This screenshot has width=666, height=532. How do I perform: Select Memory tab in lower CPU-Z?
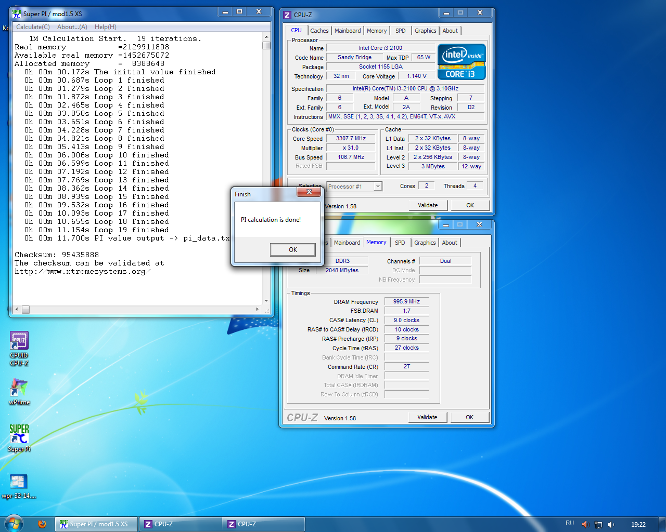[376, 242]
